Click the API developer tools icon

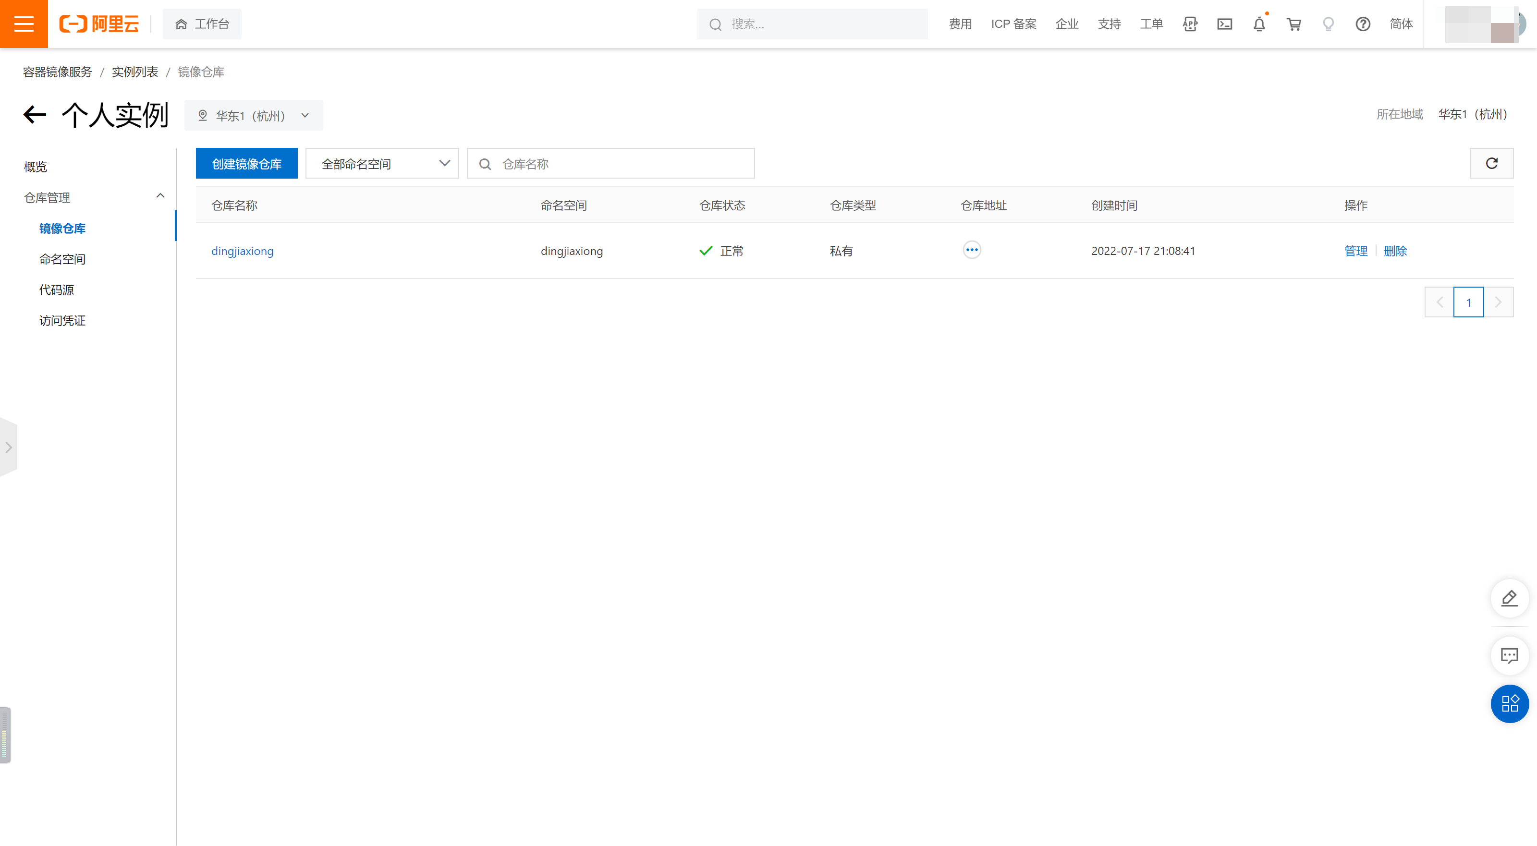[x=1190, y=24]
